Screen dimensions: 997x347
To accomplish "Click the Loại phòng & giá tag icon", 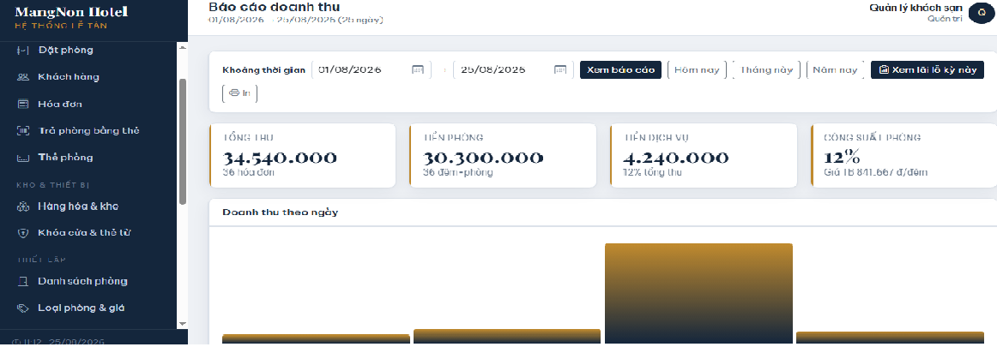I will [23, 308].
